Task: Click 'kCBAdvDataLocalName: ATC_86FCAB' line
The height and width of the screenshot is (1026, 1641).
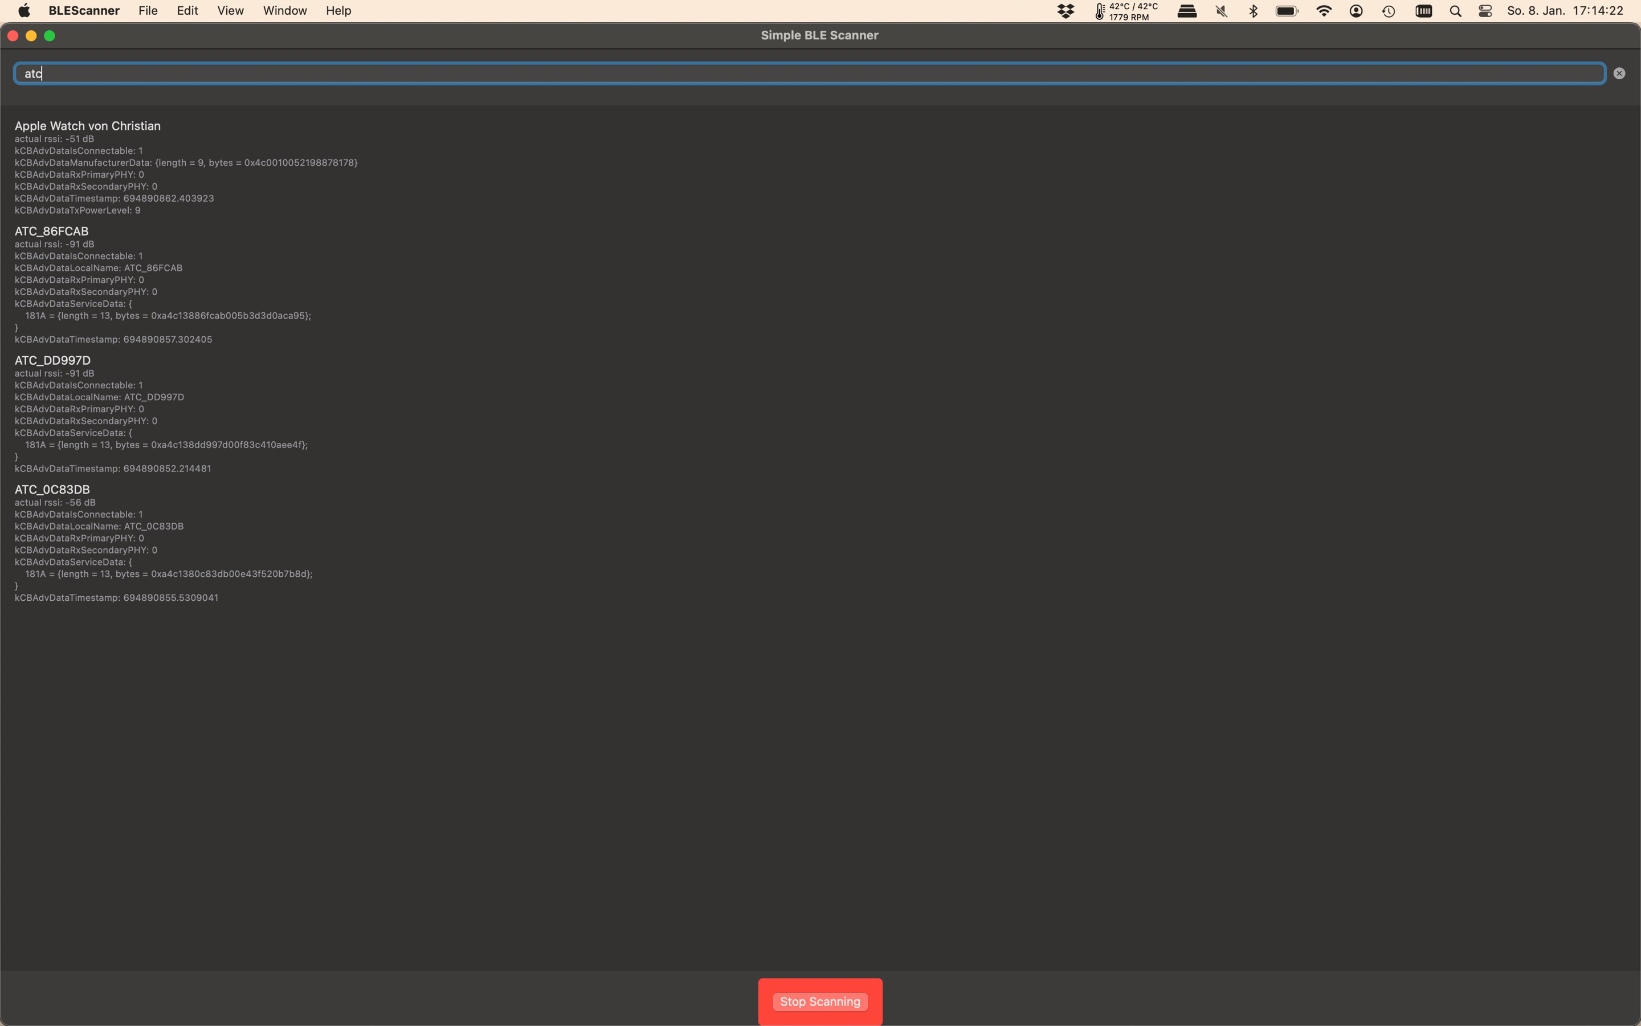Action: pyautogui.click(x=99, y=268)
